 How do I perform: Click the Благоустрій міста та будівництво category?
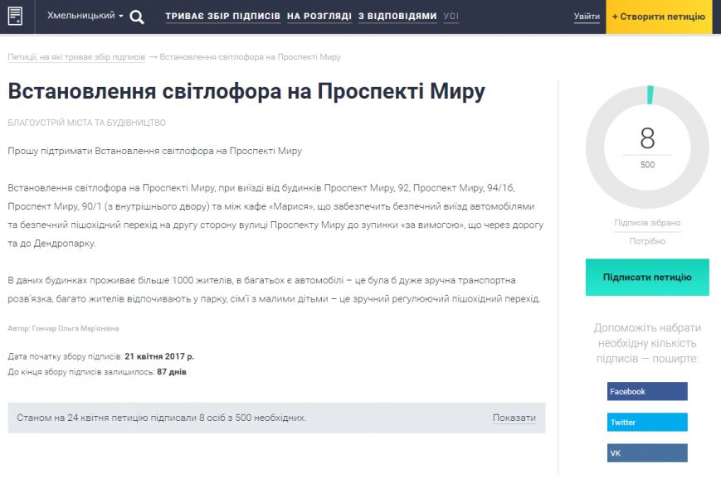(x=86, y=123)
